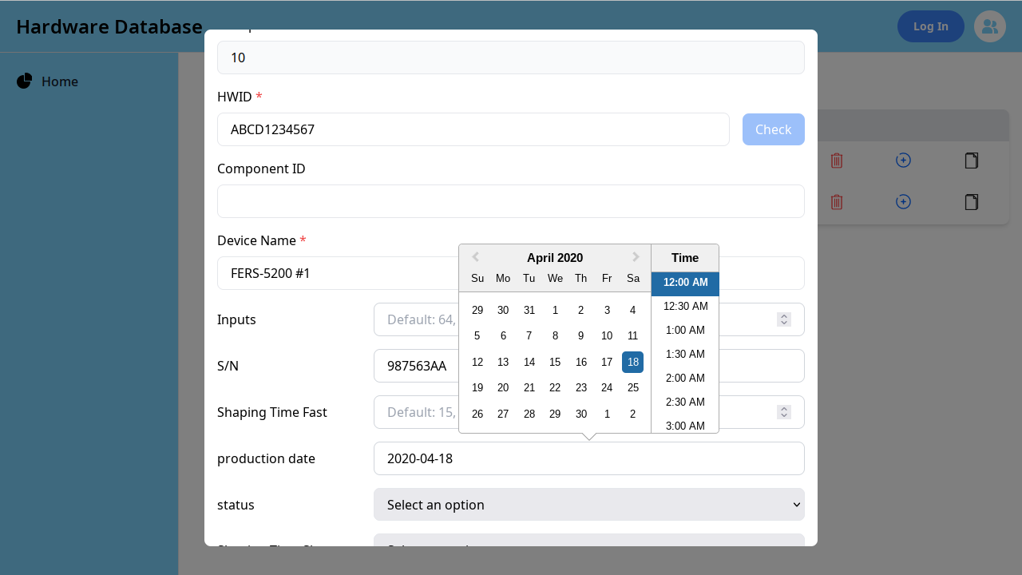
Task: Click the Inputs label text
Action: point(236,319)
